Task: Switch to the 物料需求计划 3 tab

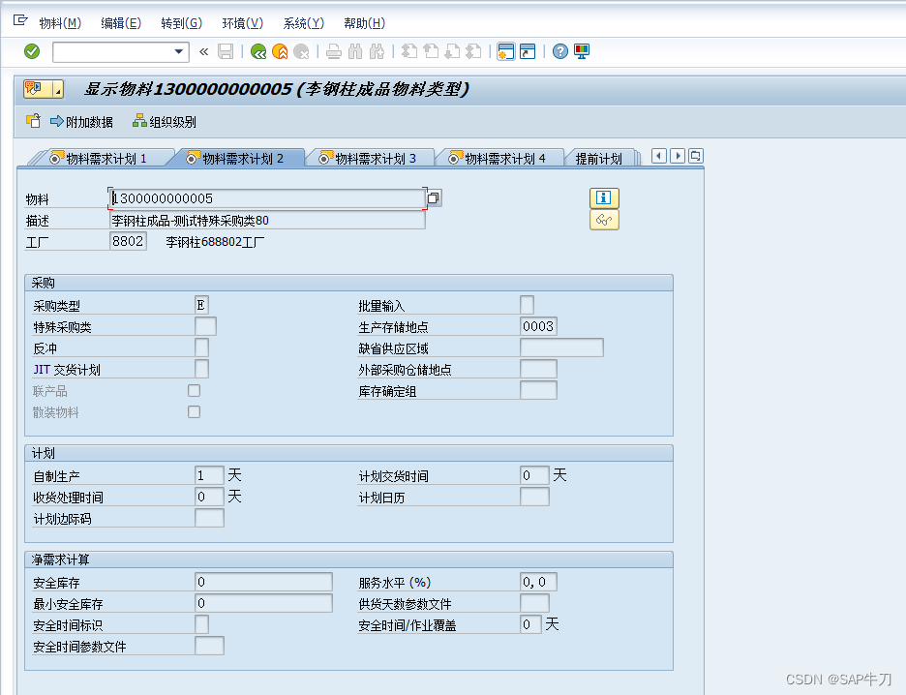Action: (x=368, y=159)
